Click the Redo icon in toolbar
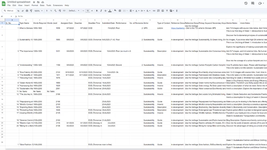 point(22,11)
